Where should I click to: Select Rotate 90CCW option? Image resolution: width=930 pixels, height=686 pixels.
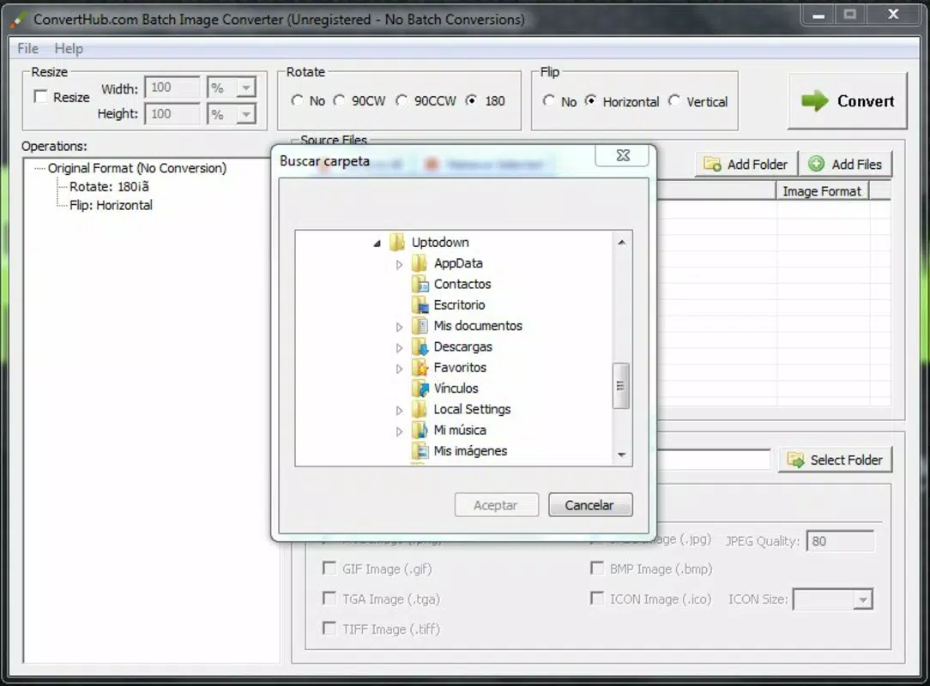(x=402, y=100)
